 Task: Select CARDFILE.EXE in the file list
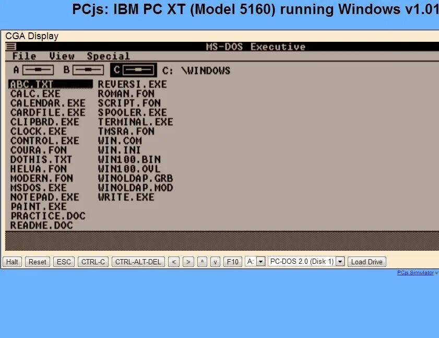pyautogui.click(x=48, y=112)
